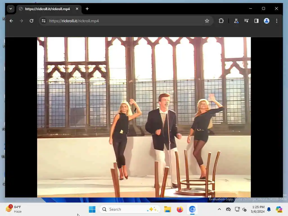Minimize the browser window

(x=251, y=8)
